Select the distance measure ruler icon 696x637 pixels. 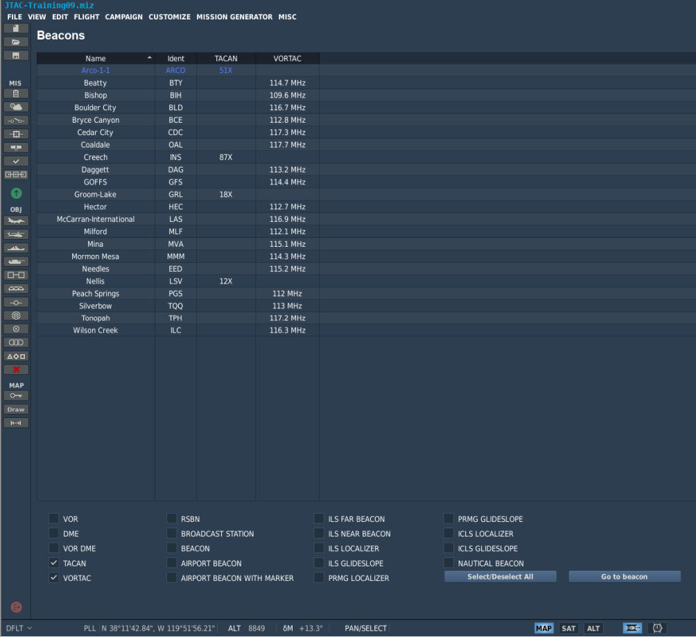[x=16, y=423]
